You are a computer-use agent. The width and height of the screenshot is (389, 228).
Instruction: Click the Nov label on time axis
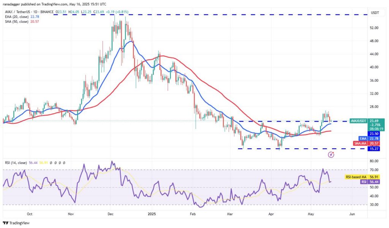coord(70,214)
